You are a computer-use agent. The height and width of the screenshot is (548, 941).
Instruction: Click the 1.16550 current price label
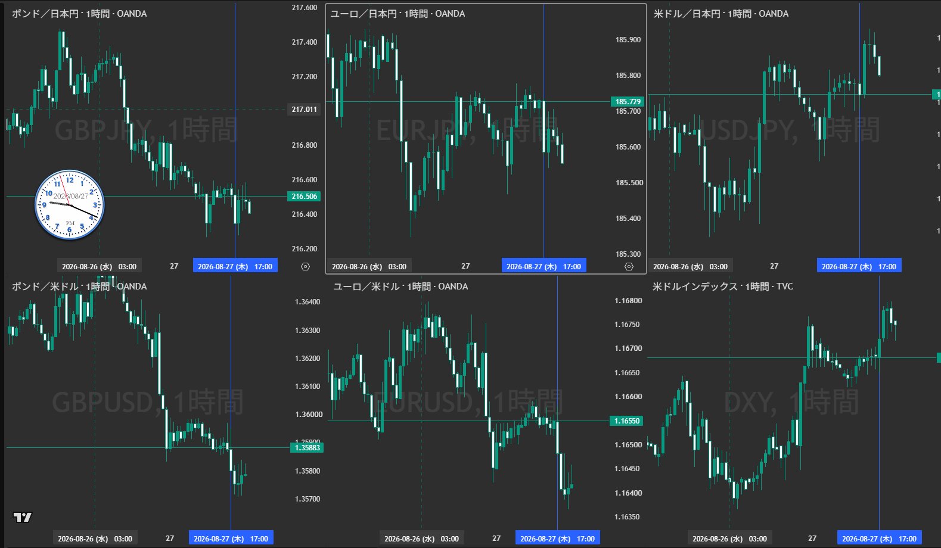627,421
